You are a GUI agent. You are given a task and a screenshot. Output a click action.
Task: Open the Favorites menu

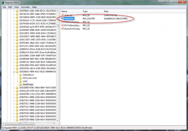(25, 7)
